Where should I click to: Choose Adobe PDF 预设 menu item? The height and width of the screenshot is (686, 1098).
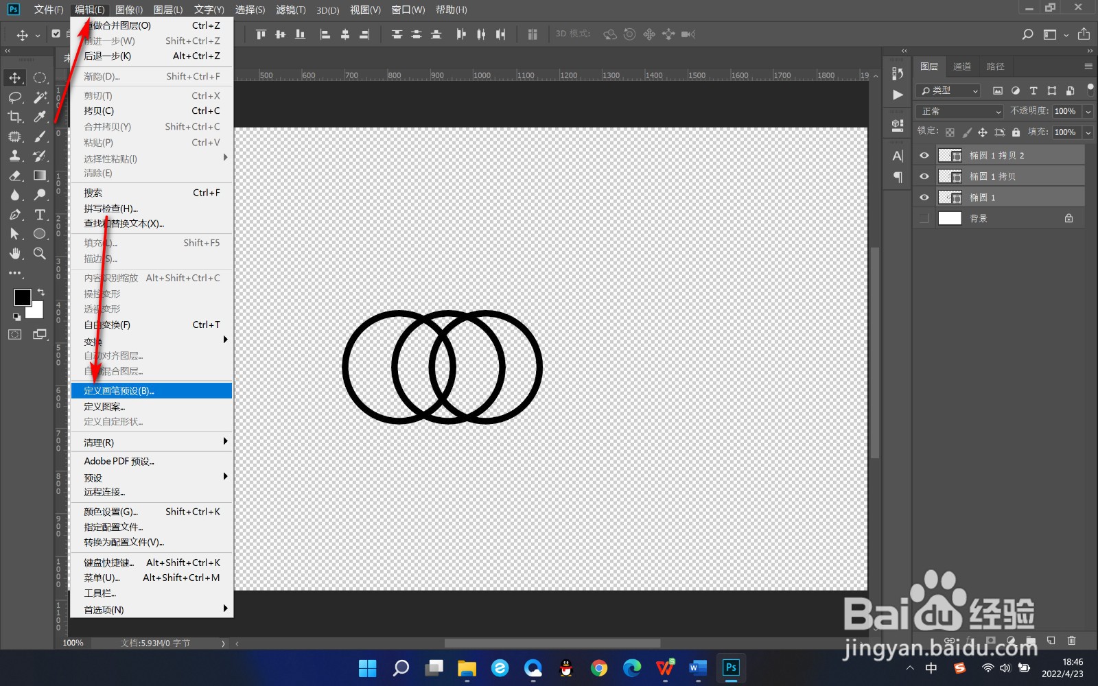point(152,461)
